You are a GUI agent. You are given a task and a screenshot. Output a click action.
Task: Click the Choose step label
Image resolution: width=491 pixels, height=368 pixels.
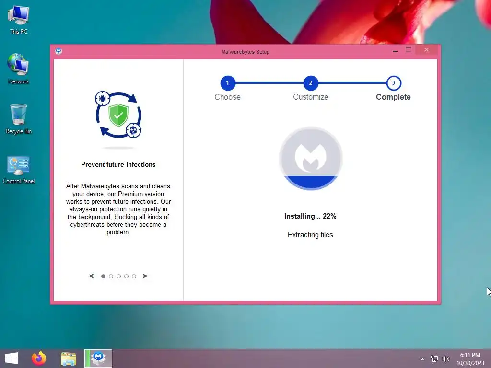(x=228, y=97)
